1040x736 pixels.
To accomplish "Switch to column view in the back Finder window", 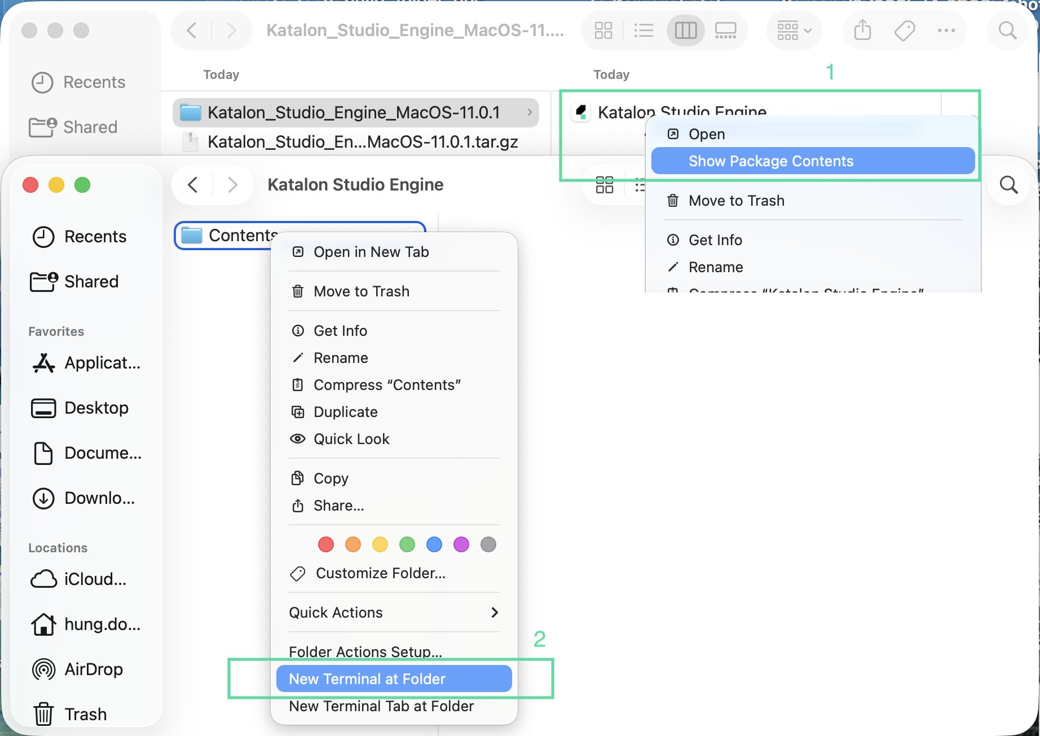I will (685, 30).
